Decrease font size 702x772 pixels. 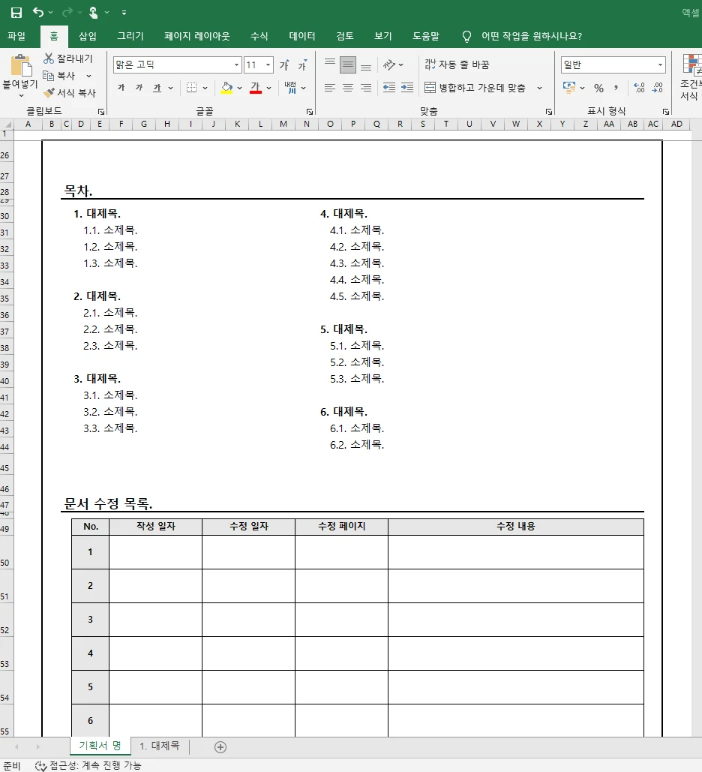(x=302, y=65)
